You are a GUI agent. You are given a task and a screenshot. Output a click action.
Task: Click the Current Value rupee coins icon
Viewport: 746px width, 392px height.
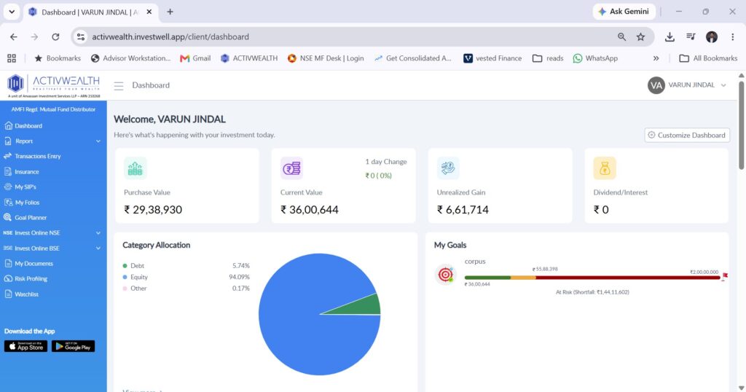coord(291,168)
